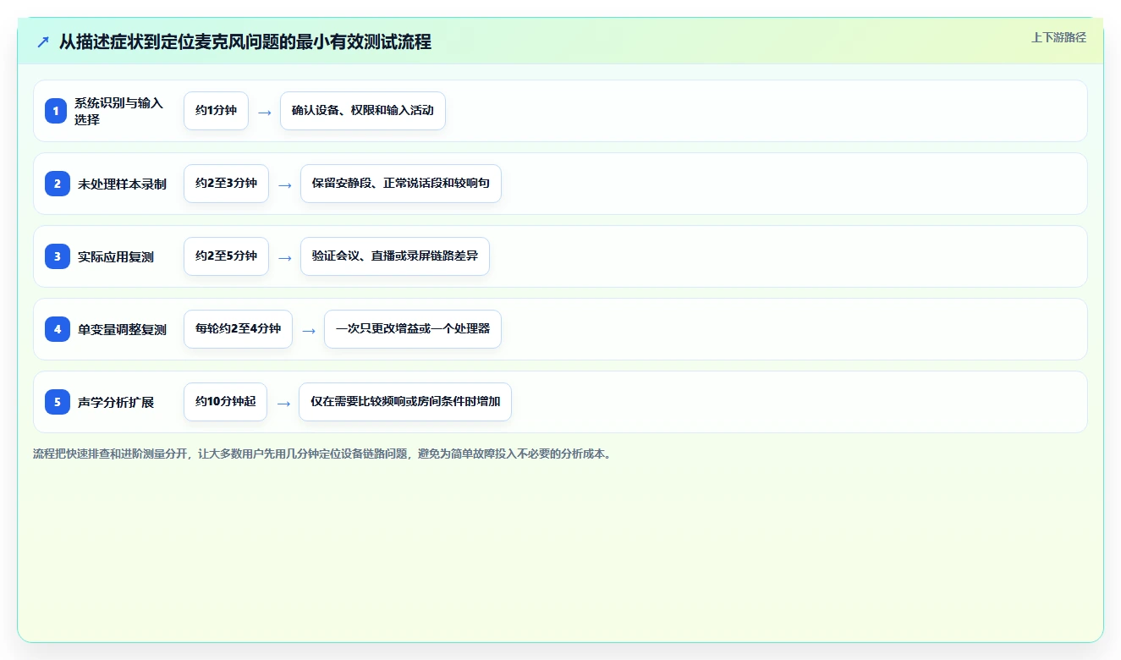Click the 约2至3分钟 duration chip

[226, 184]
